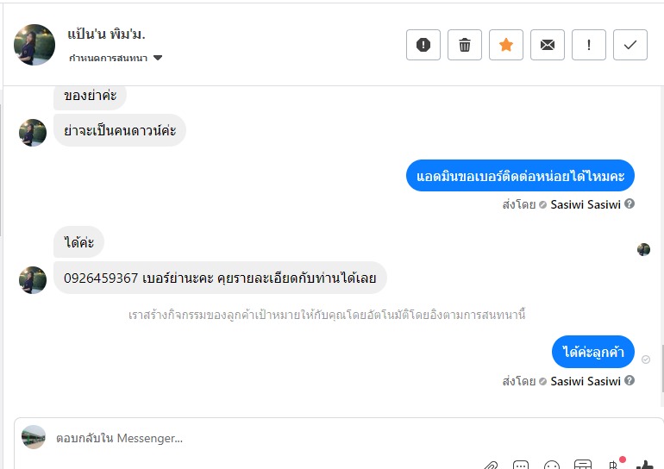Flag priority with the exclamation mark button
Image resolution: width=664 pixels, height=469 pixels.
(x=589, y=45)
